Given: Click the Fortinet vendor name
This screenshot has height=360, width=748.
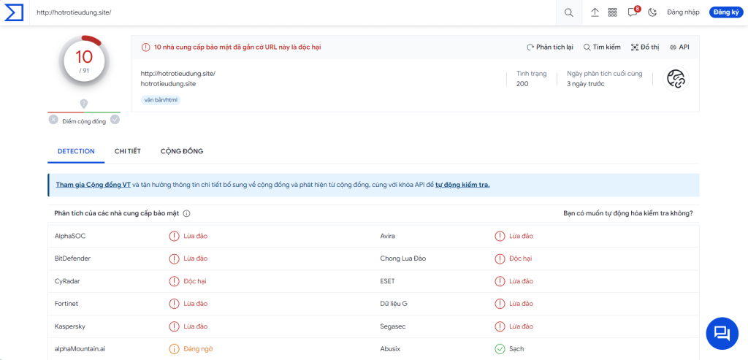Looking at the screenshot, I should 66,304.
